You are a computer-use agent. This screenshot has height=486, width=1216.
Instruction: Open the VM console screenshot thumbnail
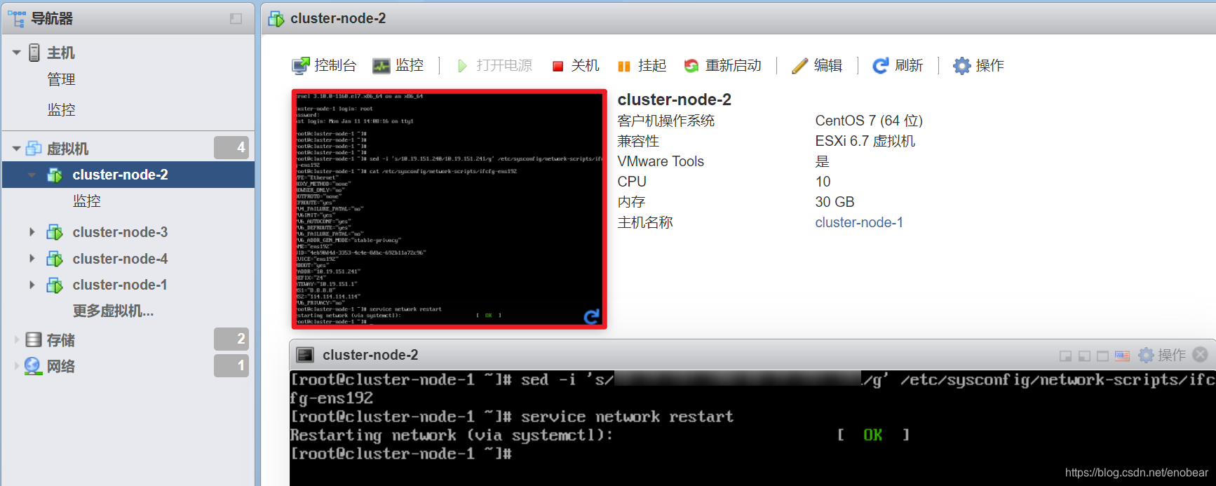point(449,209)
